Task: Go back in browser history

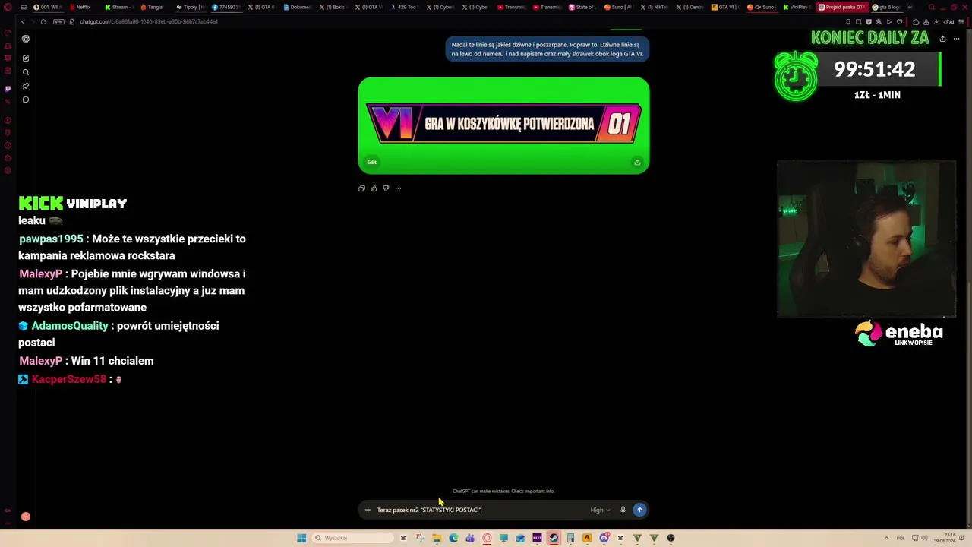Action: pos(24,21)
